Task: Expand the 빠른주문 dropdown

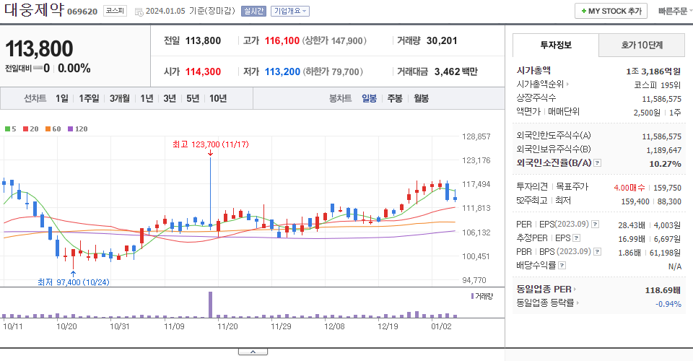Action: point(674,11)
